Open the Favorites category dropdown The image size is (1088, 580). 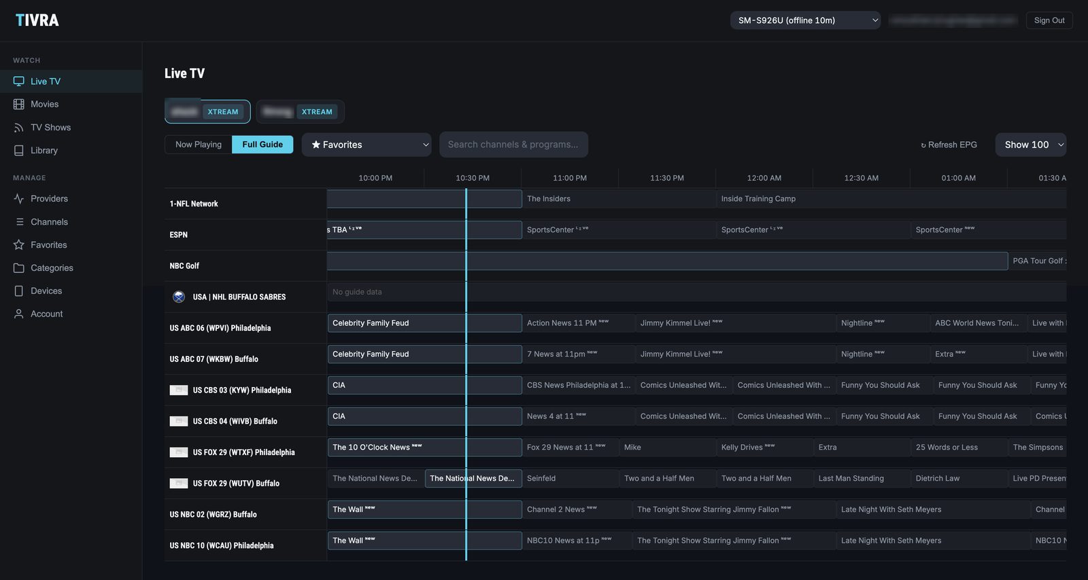pyautogui.click(x=367, y=145)
